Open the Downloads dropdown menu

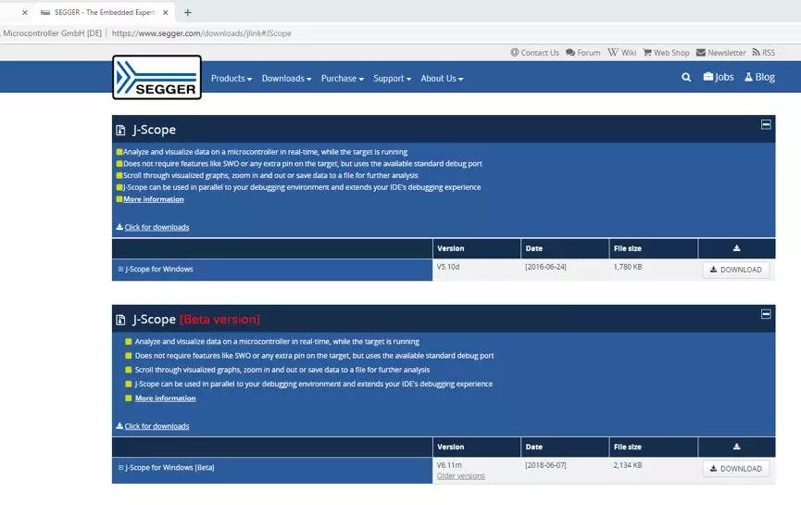[x=286, y=78]
